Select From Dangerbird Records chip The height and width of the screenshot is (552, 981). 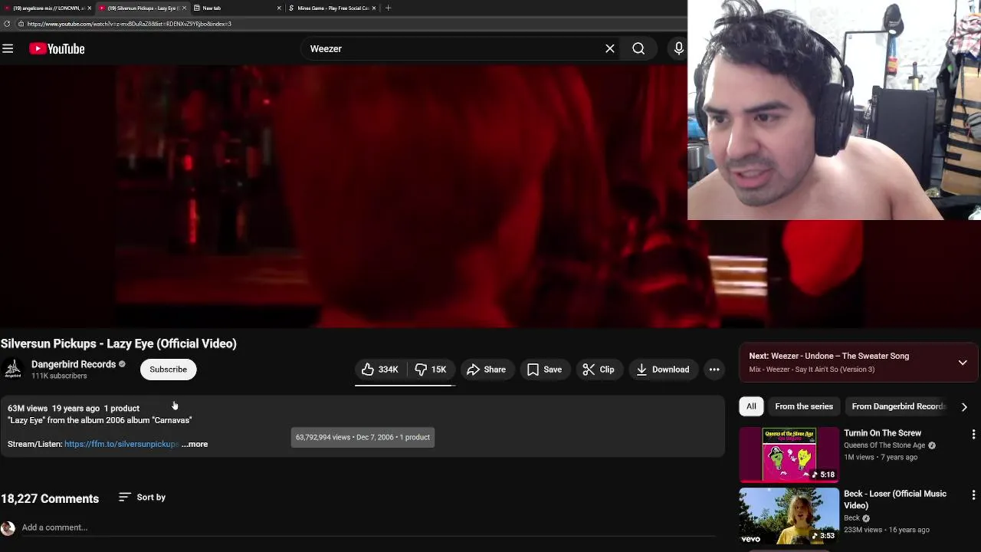[898, 406]
